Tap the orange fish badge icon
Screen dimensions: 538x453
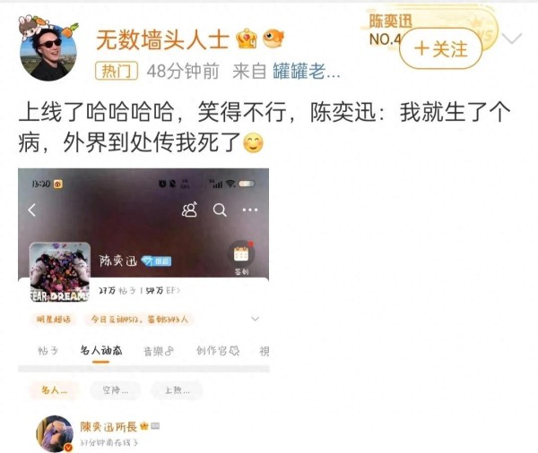273,38
